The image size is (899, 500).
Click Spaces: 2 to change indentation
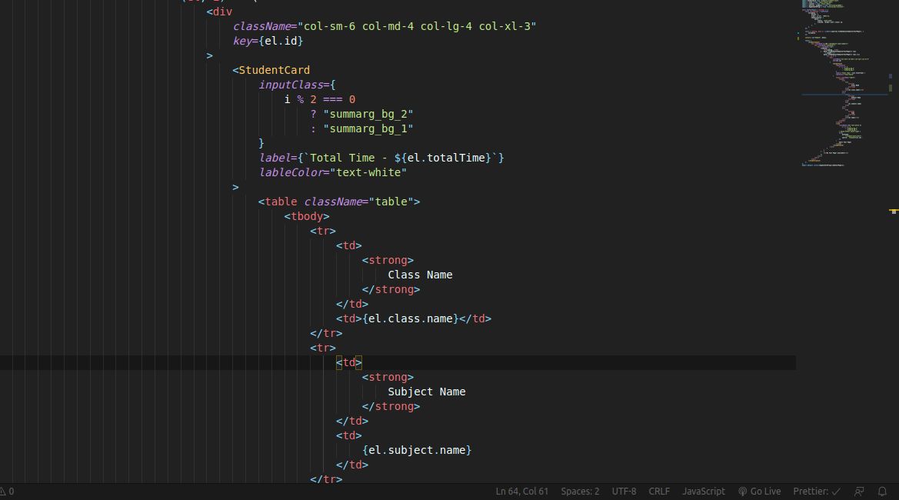click(579, 491)
